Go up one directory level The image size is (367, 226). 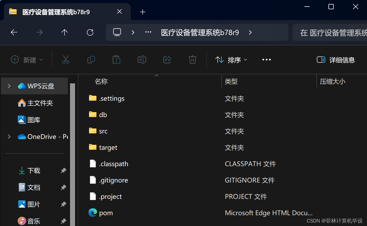(x=64, y=32)
